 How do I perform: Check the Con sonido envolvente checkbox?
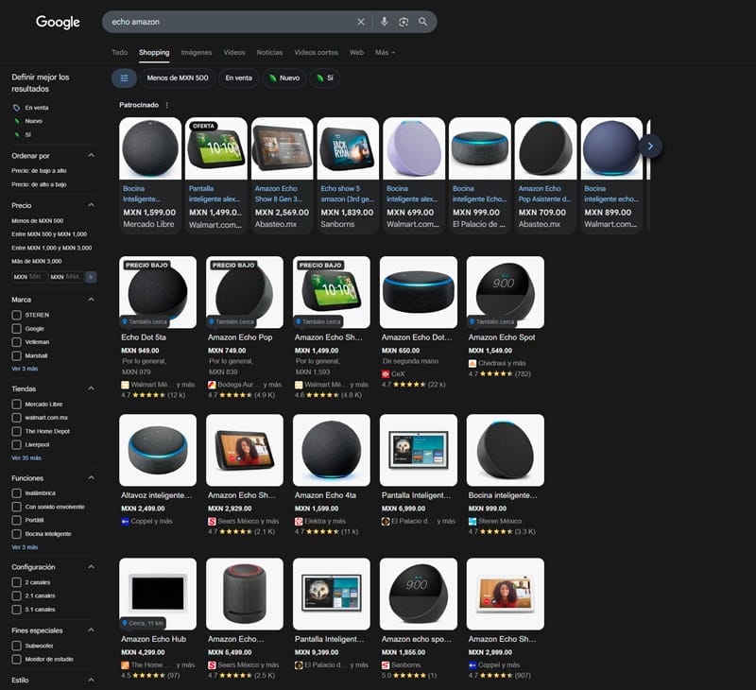tap(16, 507)
